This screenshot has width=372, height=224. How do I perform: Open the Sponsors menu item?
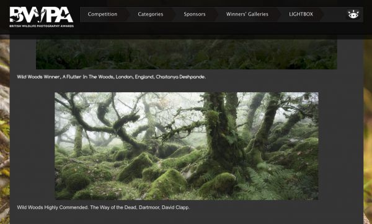tap(195, 14)
